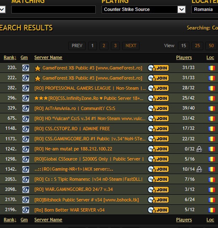This screenshot has height=228, width=218.
Task: Go to results page 3
Action: pos(115,46)
